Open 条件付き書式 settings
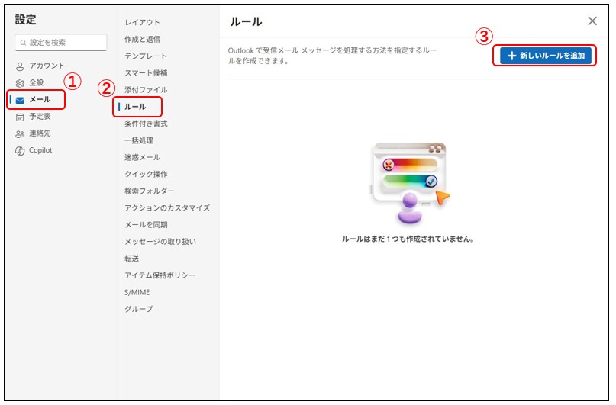 tap(146, 124)
